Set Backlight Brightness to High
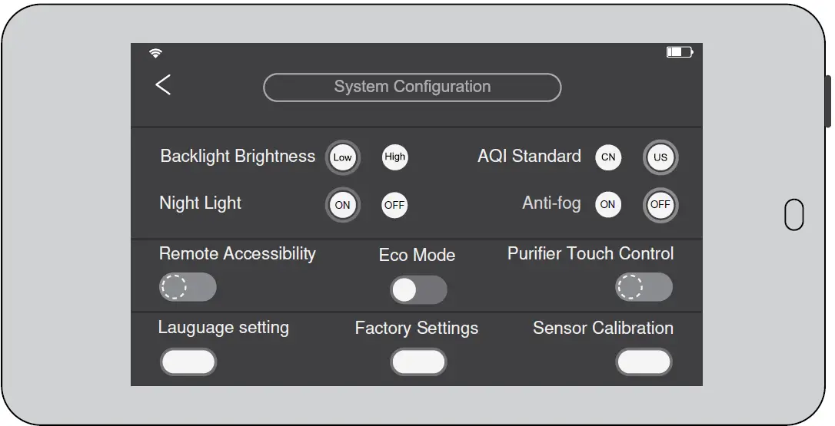Viewport: 835px width, 426px height. (394, 157)
